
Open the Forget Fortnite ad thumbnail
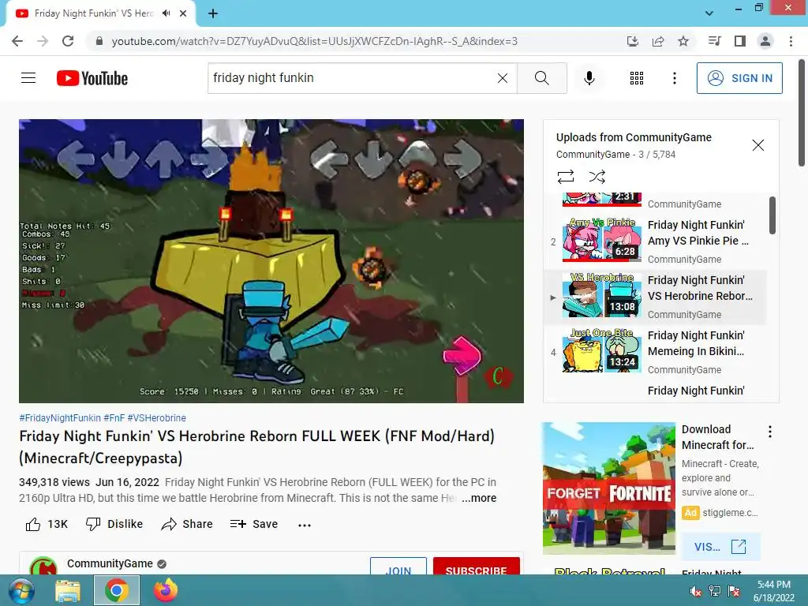(x=608, y=488)
